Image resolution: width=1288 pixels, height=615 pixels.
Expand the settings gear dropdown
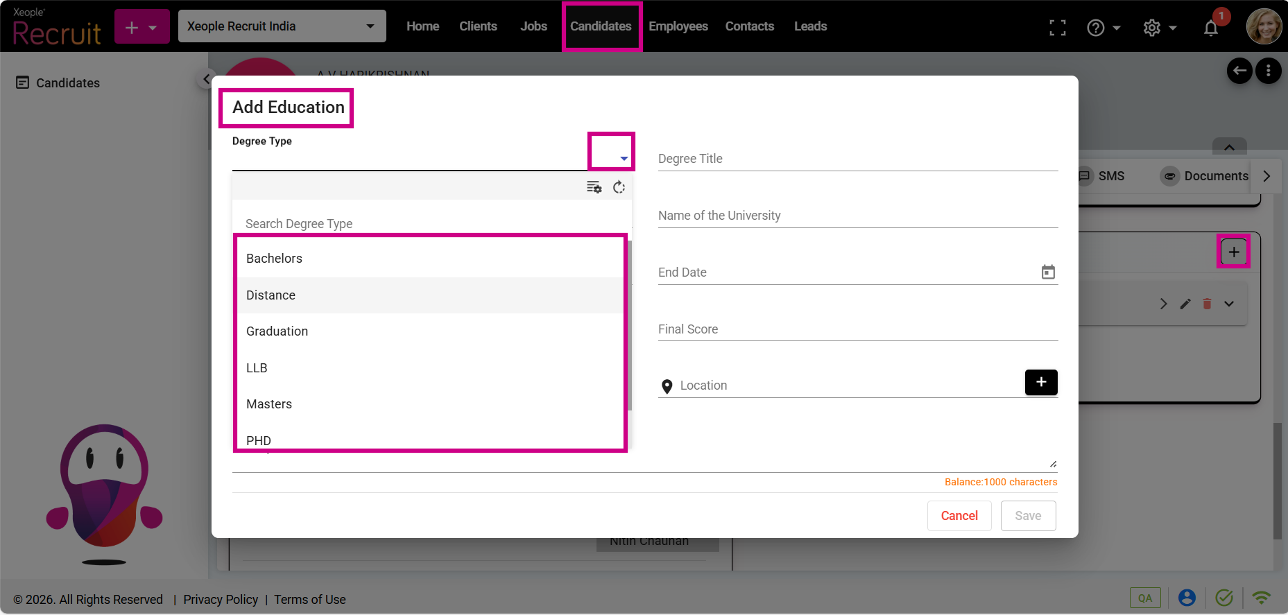(x=1160, y=28)
